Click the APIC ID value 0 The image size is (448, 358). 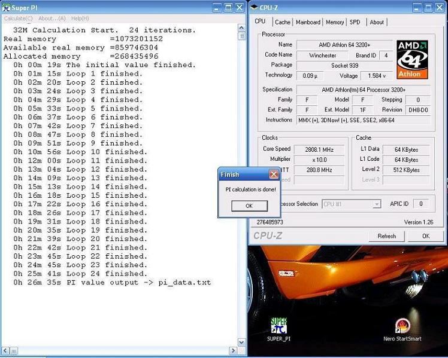(420, 204)
